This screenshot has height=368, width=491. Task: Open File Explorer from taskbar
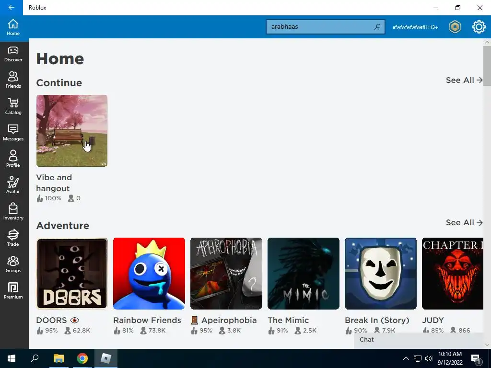(58, 358)
